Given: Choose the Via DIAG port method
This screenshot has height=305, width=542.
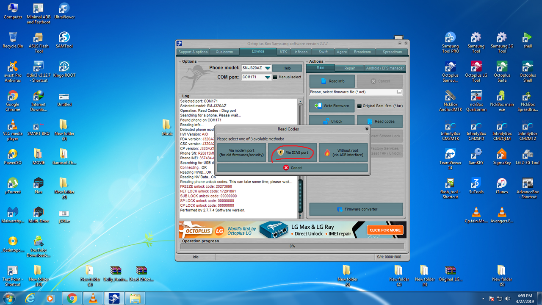Looking at the screenshot, I should pyautogui.click(x=292, y=152).
